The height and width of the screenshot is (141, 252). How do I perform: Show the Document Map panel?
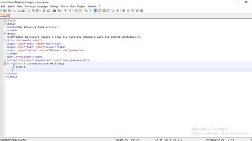(104, 11)
